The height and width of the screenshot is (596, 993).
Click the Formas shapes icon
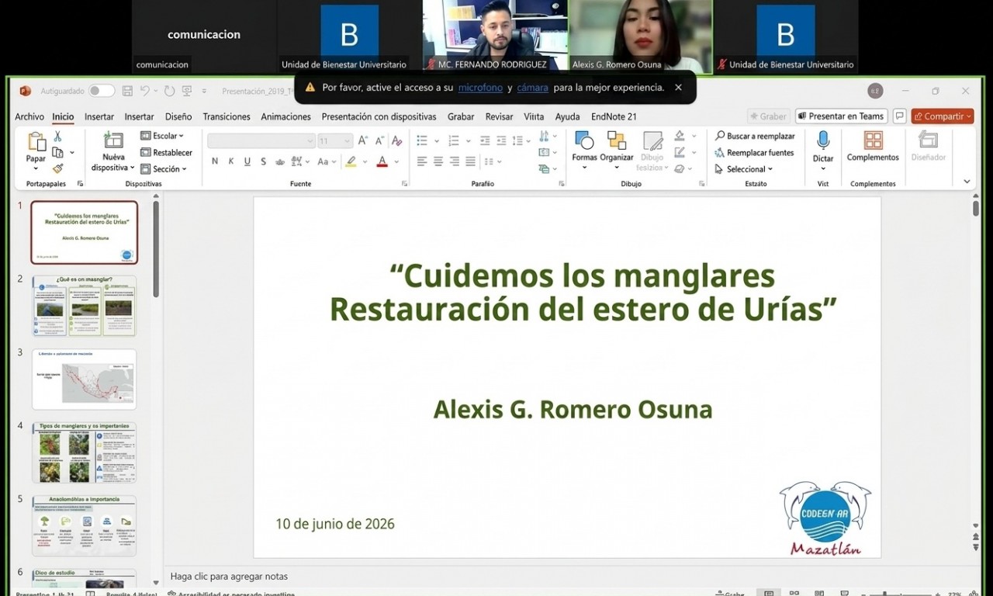pos(584,140)
